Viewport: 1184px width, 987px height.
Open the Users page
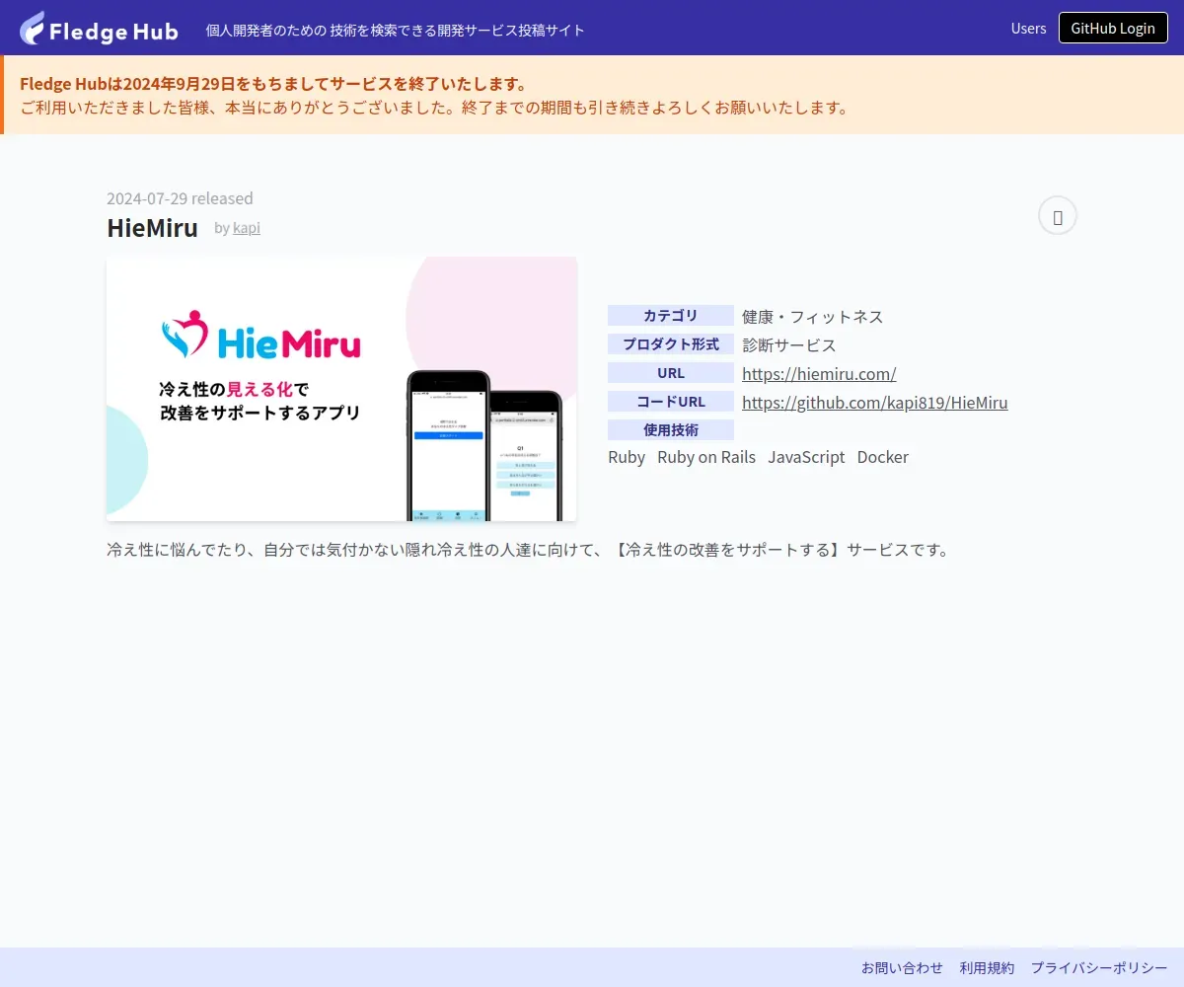[x=1028, y=28]
